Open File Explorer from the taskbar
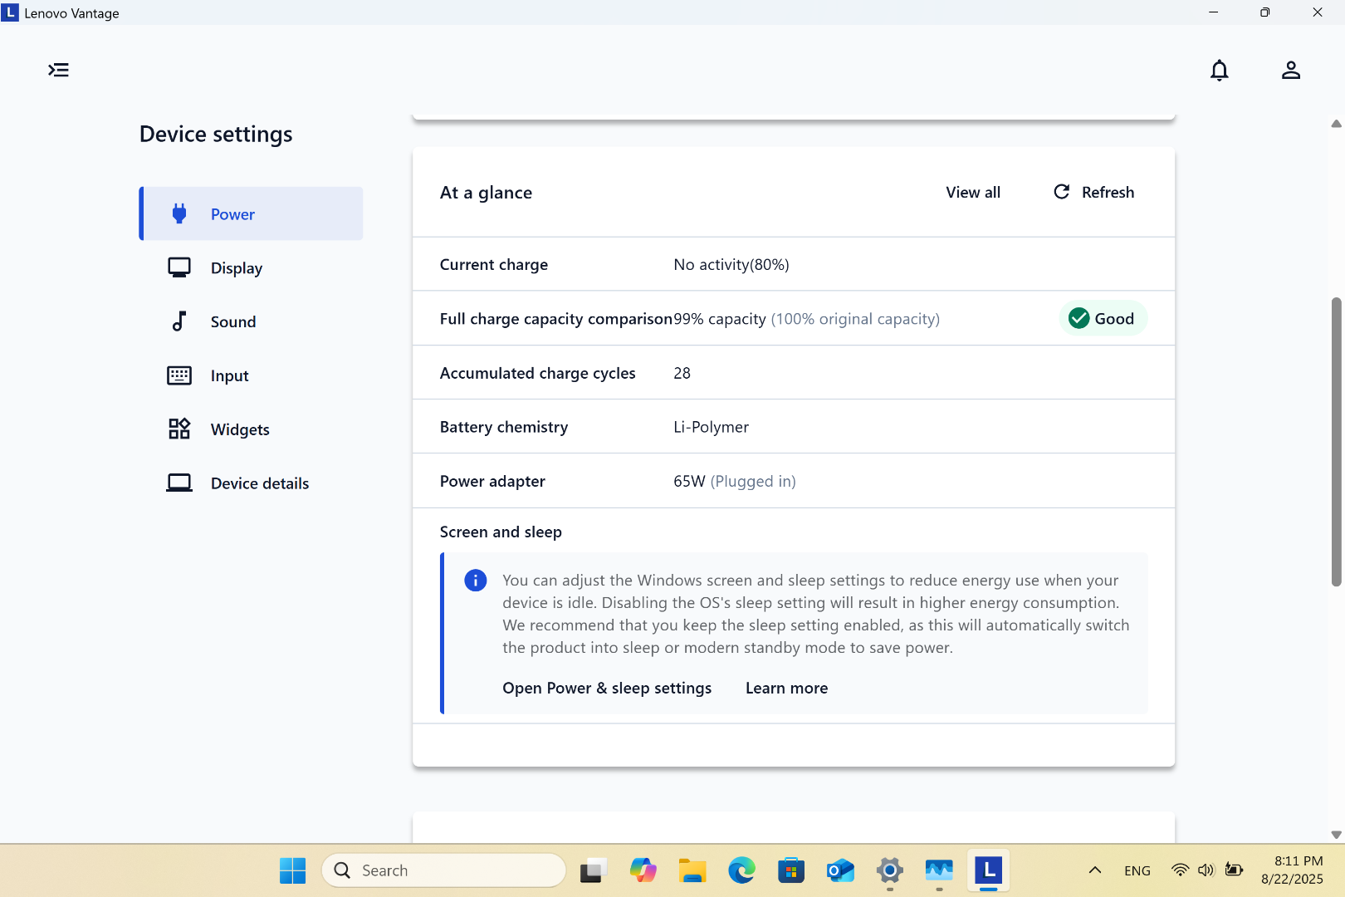Screen dimensions: 1345x897 coord(692,870)
